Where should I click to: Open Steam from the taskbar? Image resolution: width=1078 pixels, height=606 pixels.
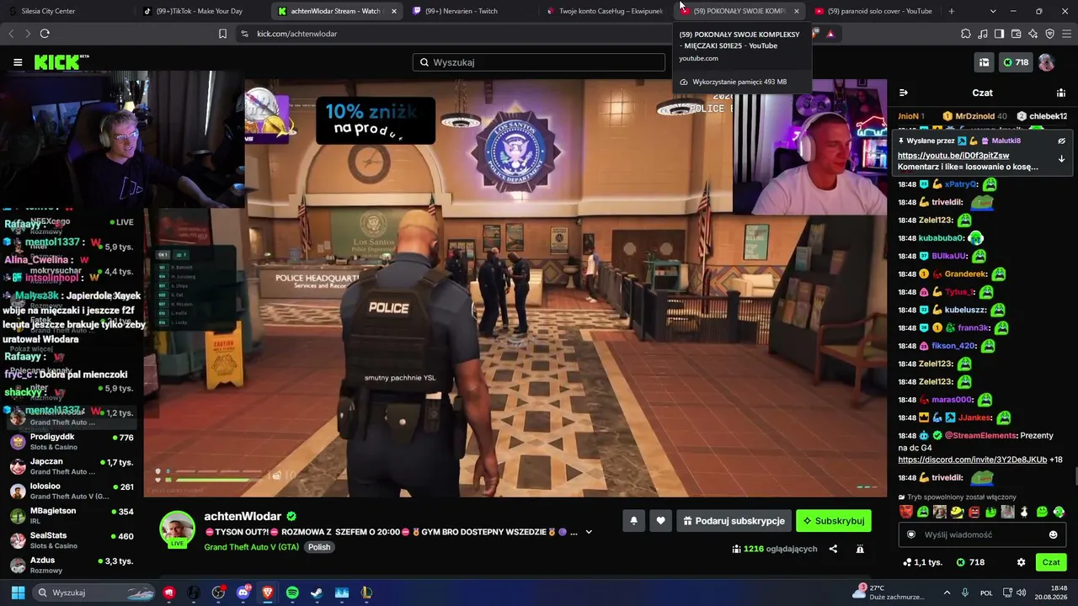tap(317, 593)
